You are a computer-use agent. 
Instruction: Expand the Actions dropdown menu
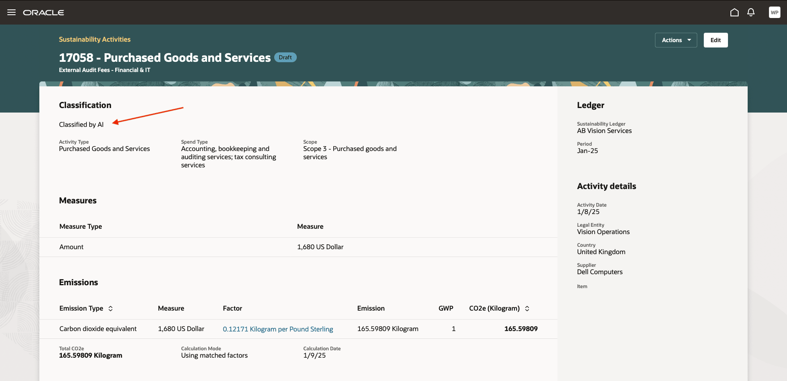[676, 40]
